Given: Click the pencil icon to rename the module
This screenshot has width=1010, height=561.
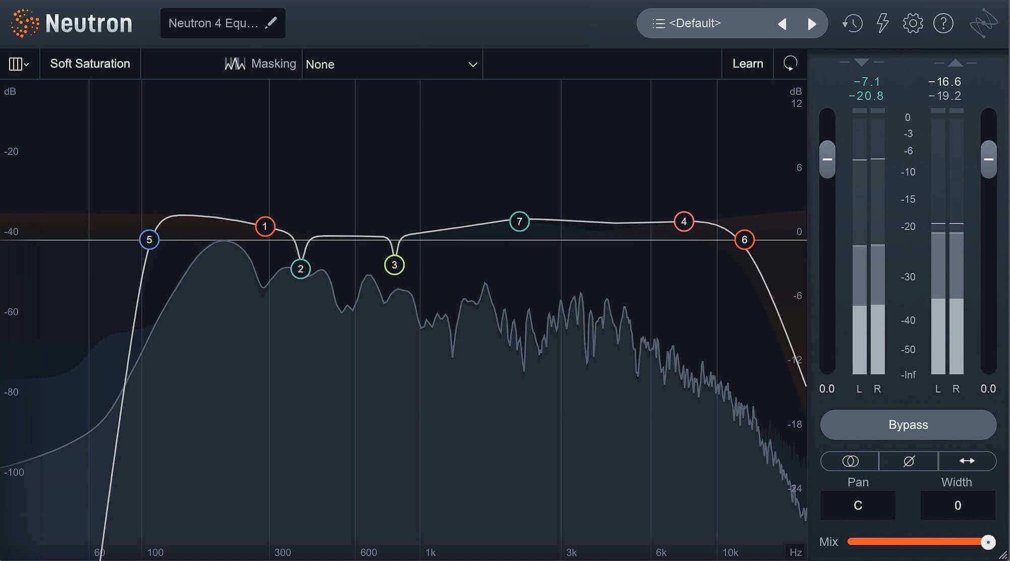Looking at the screenshot, I should click(x=271, y=23).
